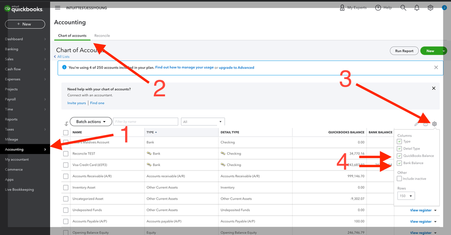Select the Inventory Asset row checkbox
This screenshot has width=451, height=235.
[66, 188]
